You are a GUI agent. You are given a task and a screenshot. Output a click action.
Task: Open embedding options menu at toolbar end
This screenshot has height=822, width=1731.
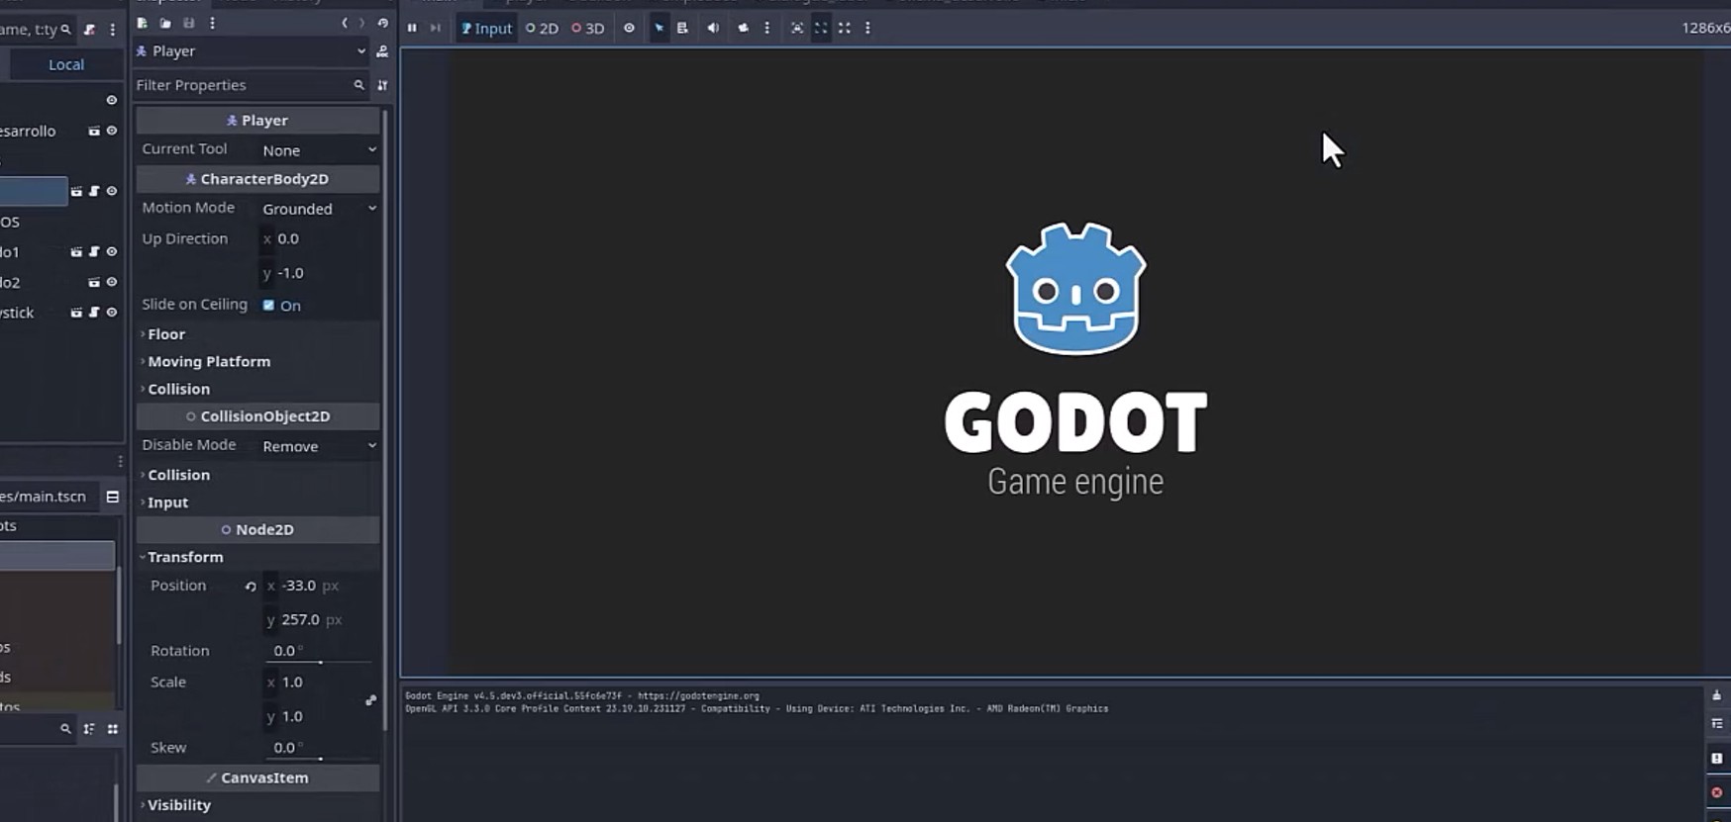(867, 28)
